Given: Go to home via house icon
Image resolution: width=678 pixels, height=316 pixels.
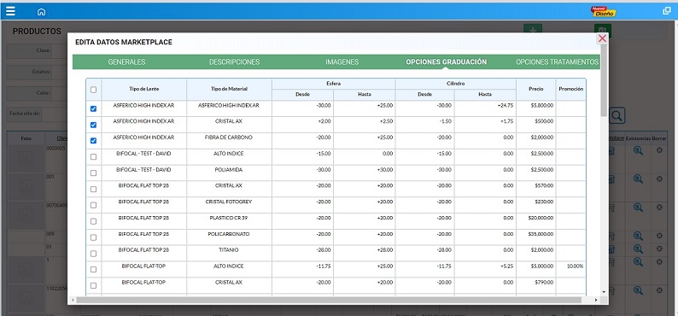Looking at the screenshot, I should coord(41,12).
